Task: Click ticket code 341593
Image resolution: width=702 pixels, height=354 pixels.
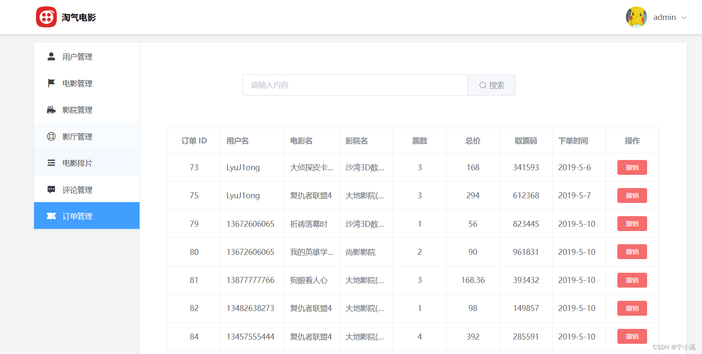Action: pos(526,168)
